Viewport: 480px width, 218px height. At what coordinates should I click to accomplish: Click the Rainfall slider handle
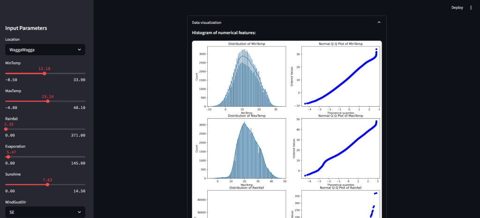[6, 129]
